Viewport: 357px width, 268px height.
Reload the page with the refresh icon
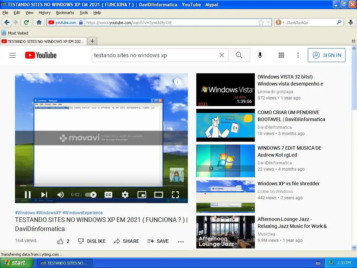(x=26, y=22)
